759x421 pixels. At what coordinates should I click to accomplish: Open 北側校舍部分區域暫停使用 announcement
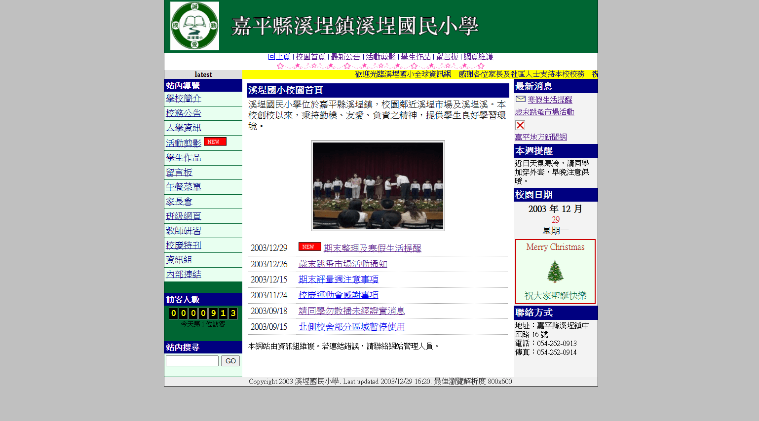(352, 327)
